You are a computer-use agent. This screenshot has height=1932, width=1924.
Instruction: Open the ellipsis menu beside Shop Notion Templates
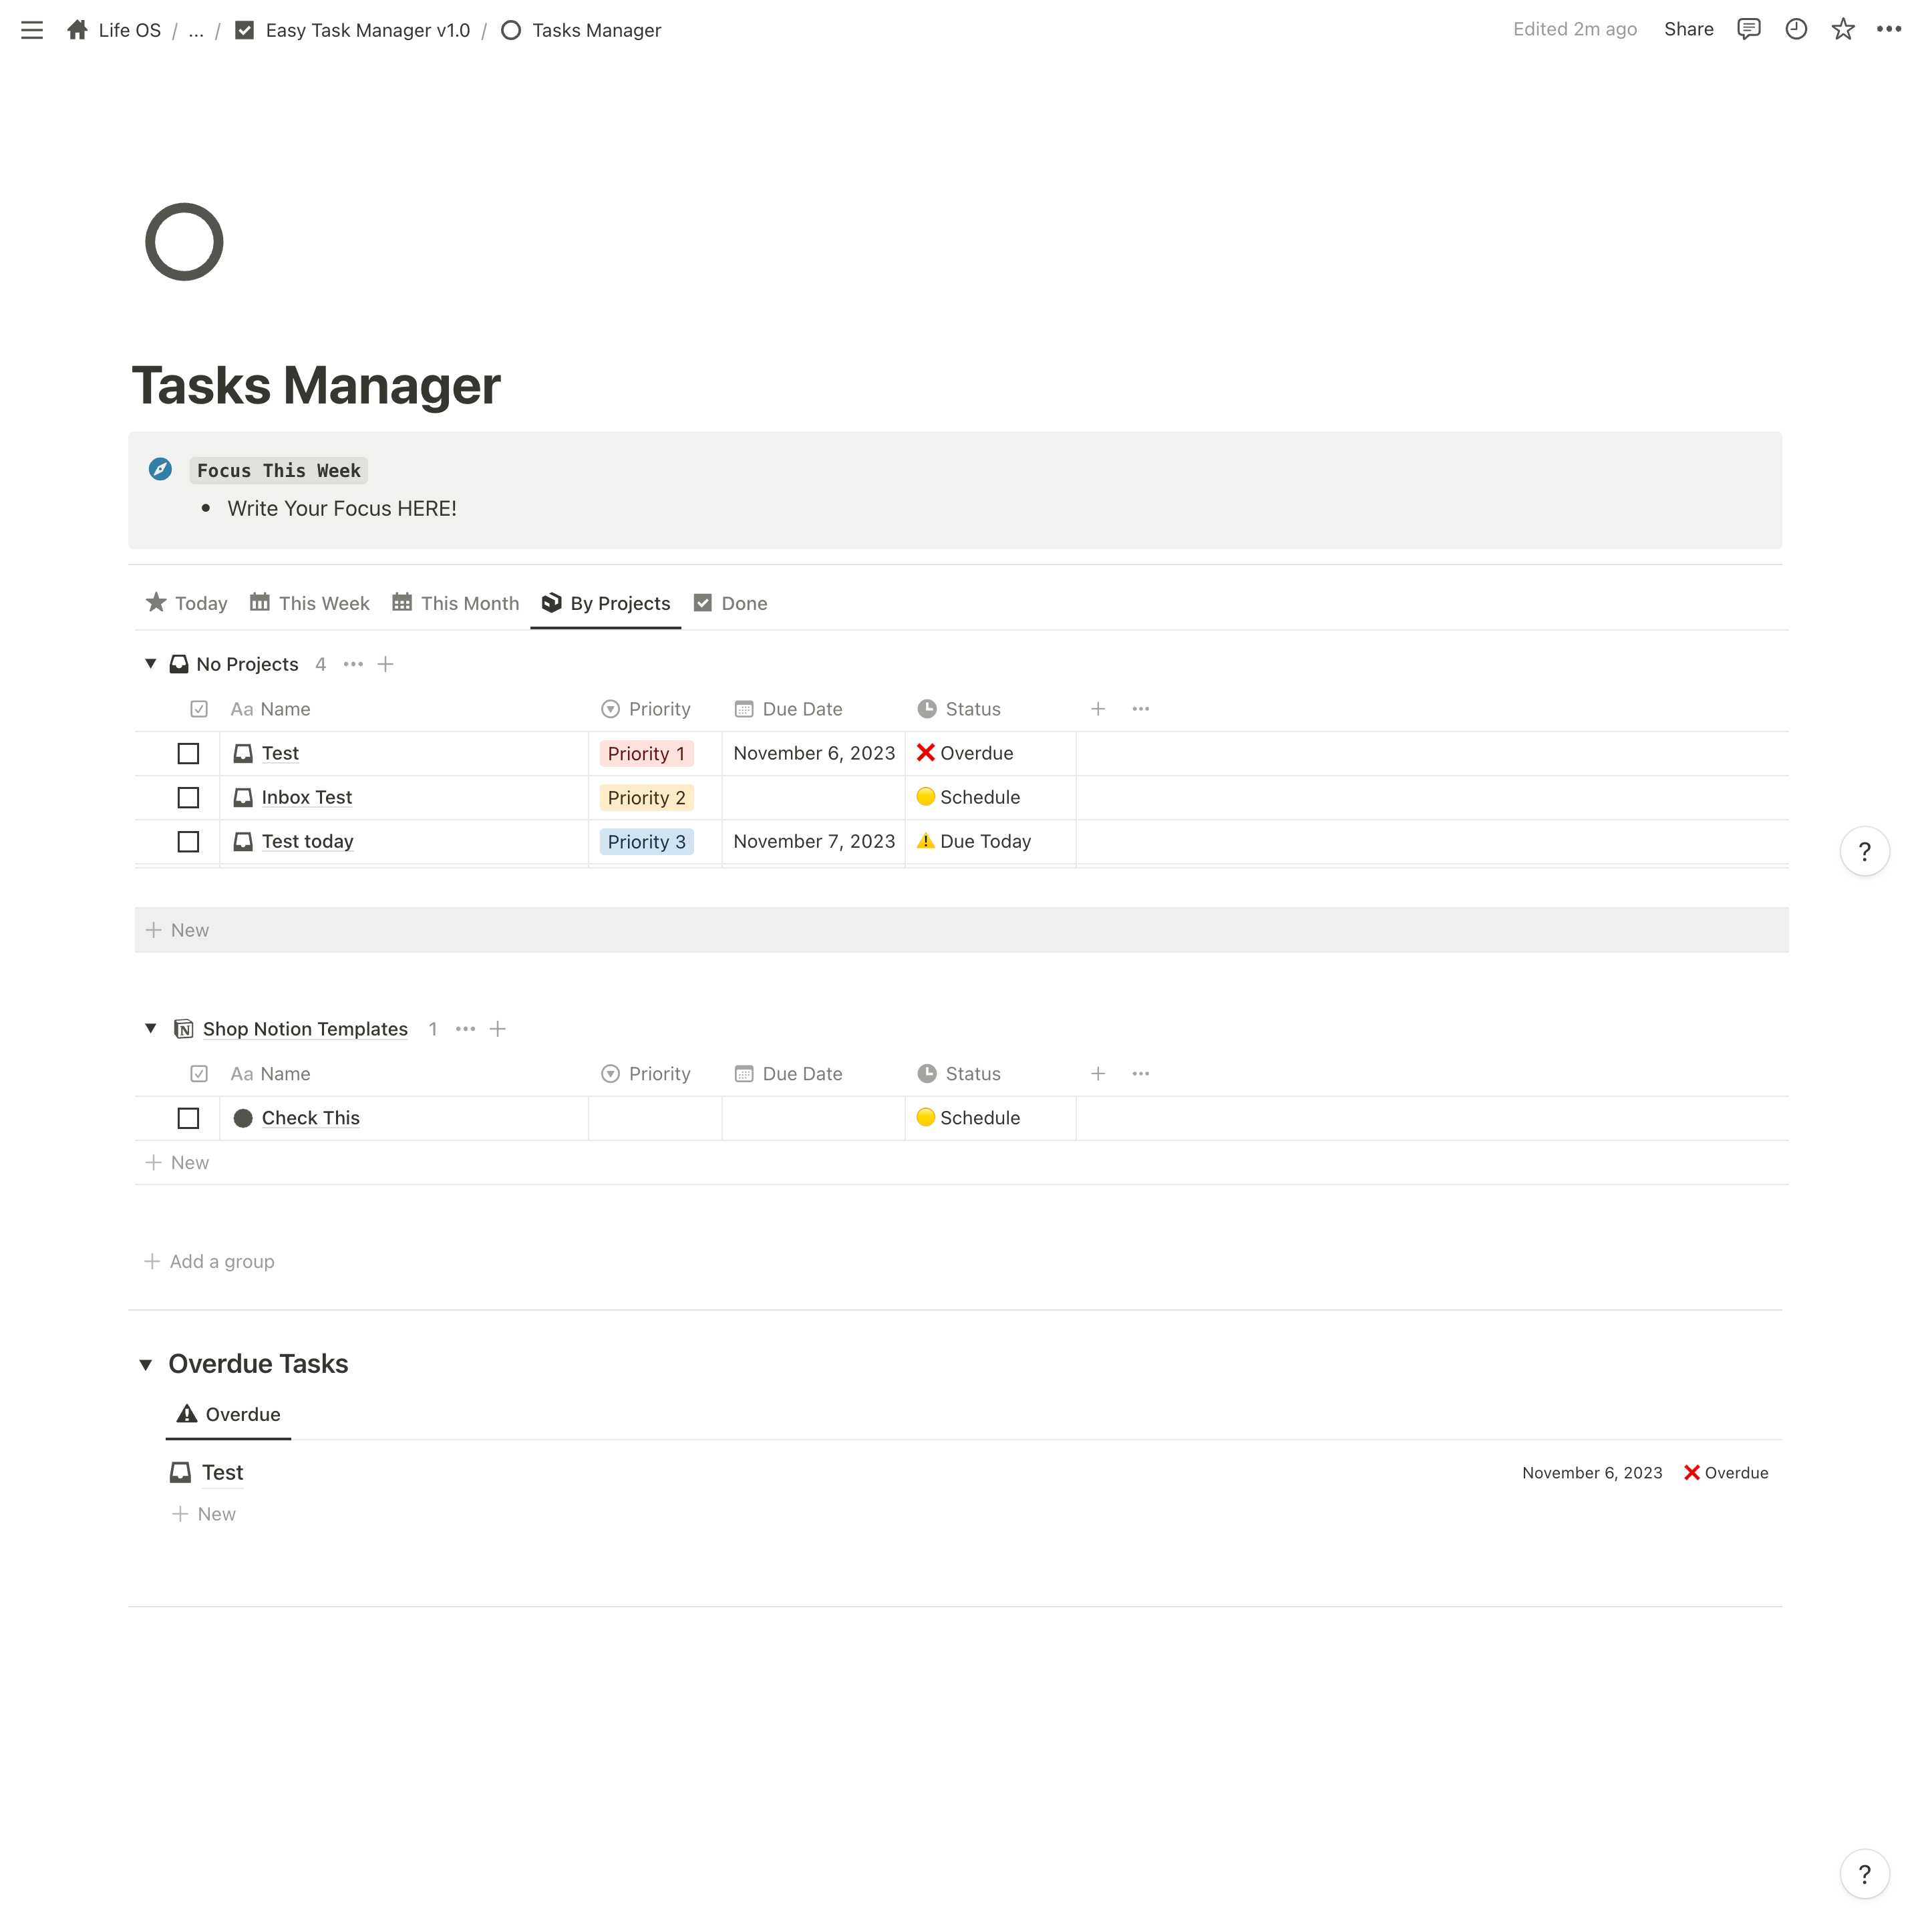(x=465, y=1028)
